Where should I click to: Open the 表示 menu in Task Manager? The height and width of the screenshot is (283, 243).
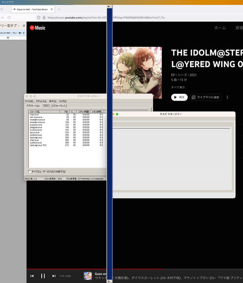(52, 101)
